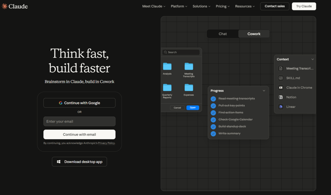Viewport: 331px width, 195px height.
Task: Click the 'Linear' label in Context
Action: [291, 107]
